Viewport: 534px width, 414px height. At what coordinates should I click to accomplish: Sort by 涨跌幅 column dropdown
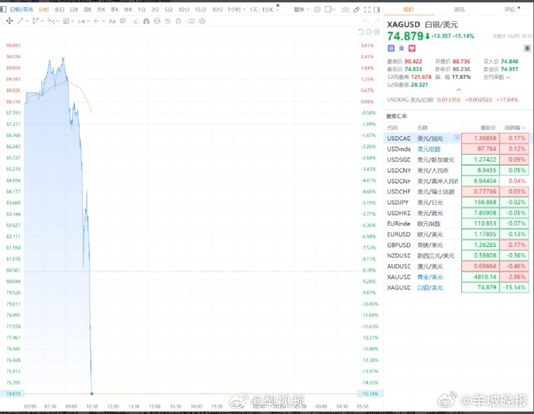[x=515, y=128]
